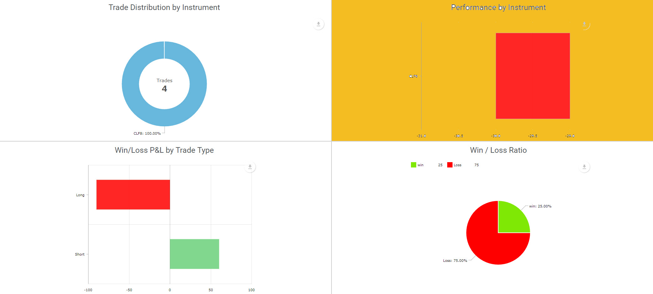Click the 'Win / Loss Ratio' title

point(498,150)
